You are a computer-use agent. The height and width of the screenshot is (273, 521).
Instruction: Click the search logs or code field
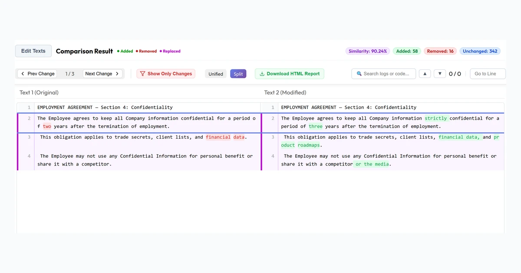(x=384, y=74)
